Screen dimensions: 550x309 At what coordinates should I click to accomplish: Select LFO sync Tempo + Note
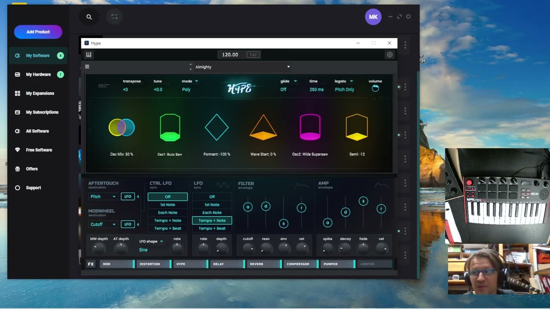(x=212, y=220)
